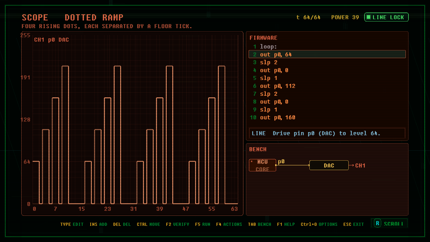
Task: Click the BENCH panel header
Action: pyautogui.click(x=258, y=149)
